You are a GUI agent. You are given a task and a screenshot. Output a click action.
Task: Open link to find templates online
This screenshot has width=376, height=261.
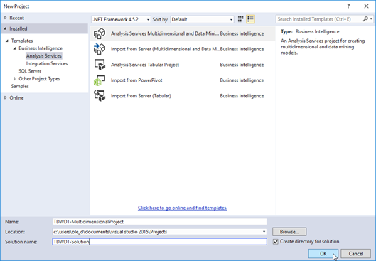(183, 208)
